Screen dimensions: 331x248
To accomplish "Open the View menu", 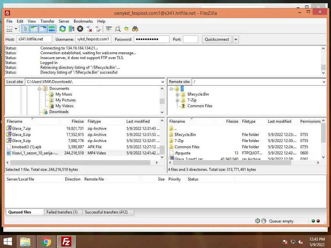I will click(32, 21).
